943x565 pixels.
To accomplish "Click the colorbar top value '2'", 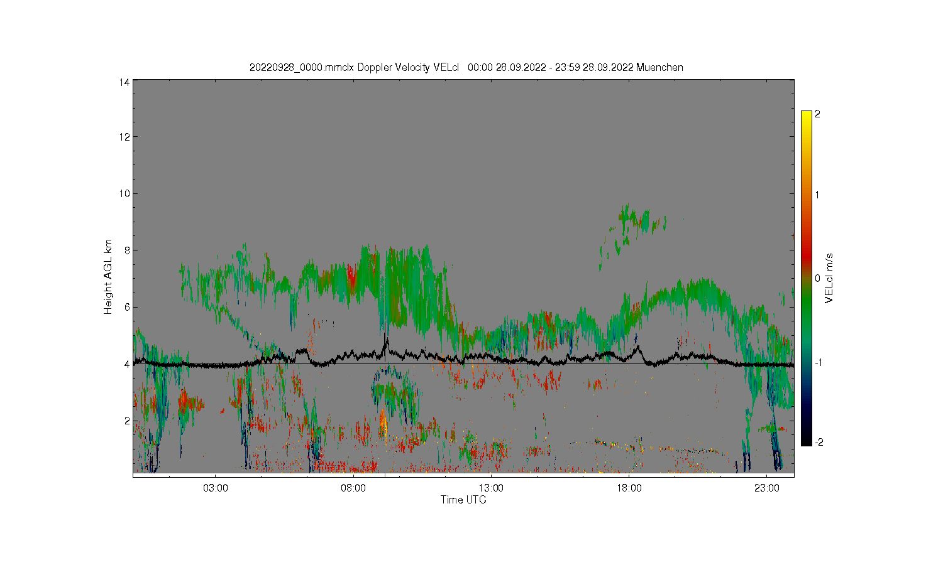I will coord(817,114).
